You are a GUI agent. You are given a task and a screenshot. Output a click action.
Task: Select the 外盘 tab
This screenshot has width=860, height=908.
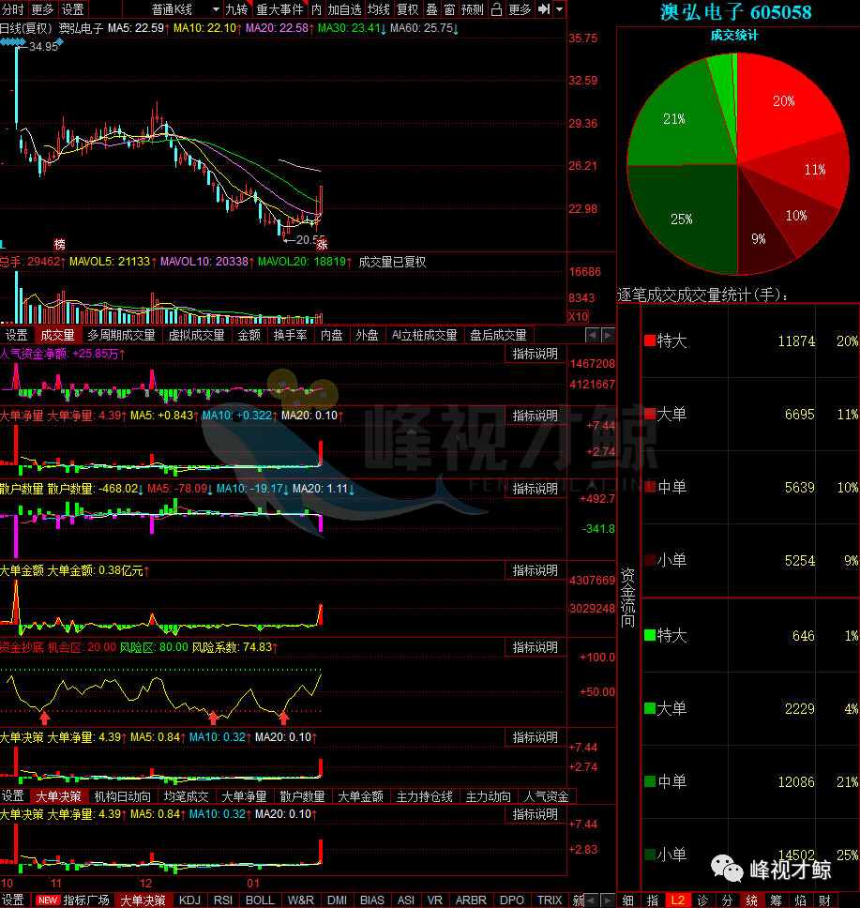(x=367, y=335)
